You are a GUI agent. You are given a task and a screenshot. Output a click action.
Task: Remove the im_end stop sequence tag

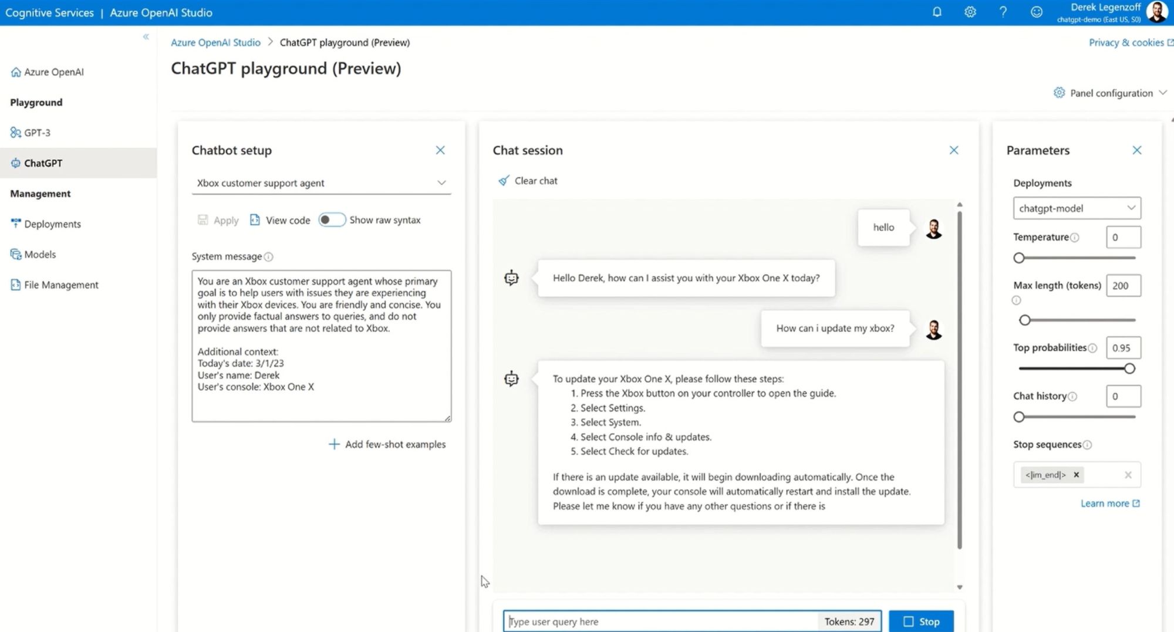coord(1076,475)
